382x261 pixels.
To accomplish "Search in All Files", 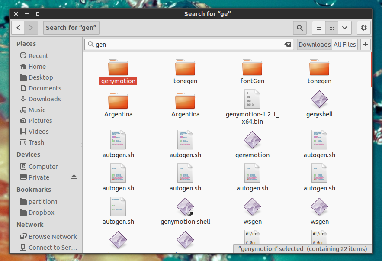I will [344, 44].
